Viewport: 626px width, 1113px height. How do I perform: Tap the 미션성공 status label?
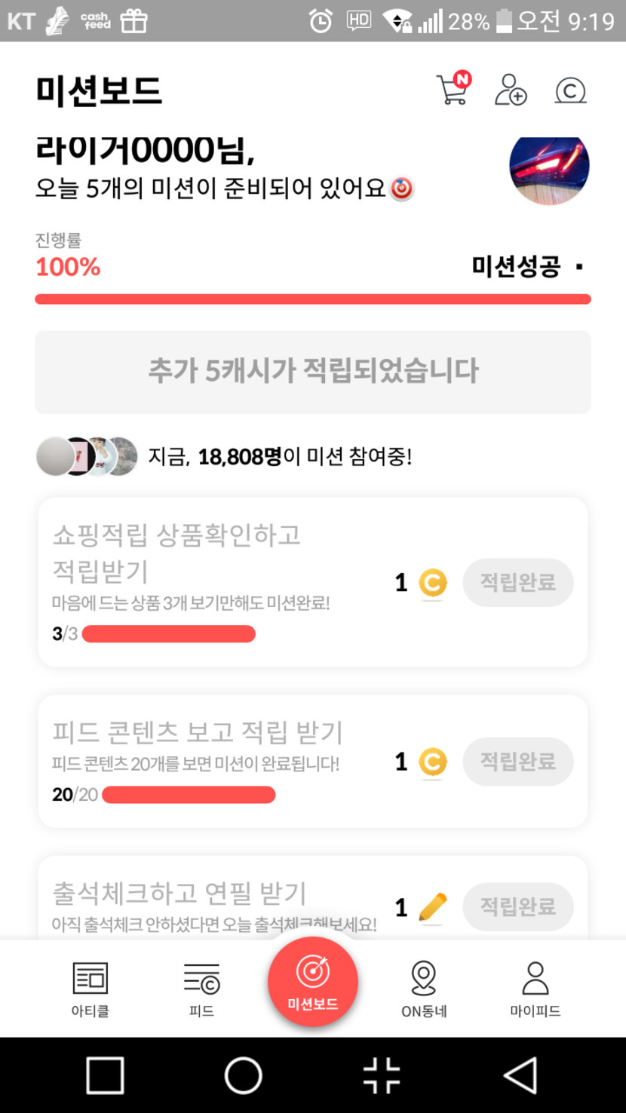(x=517, y=267)
